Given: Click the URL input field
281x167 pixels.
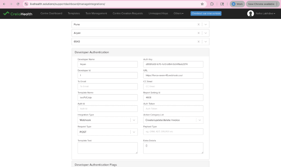Looking at the screenshot, I should pos(173,75).
